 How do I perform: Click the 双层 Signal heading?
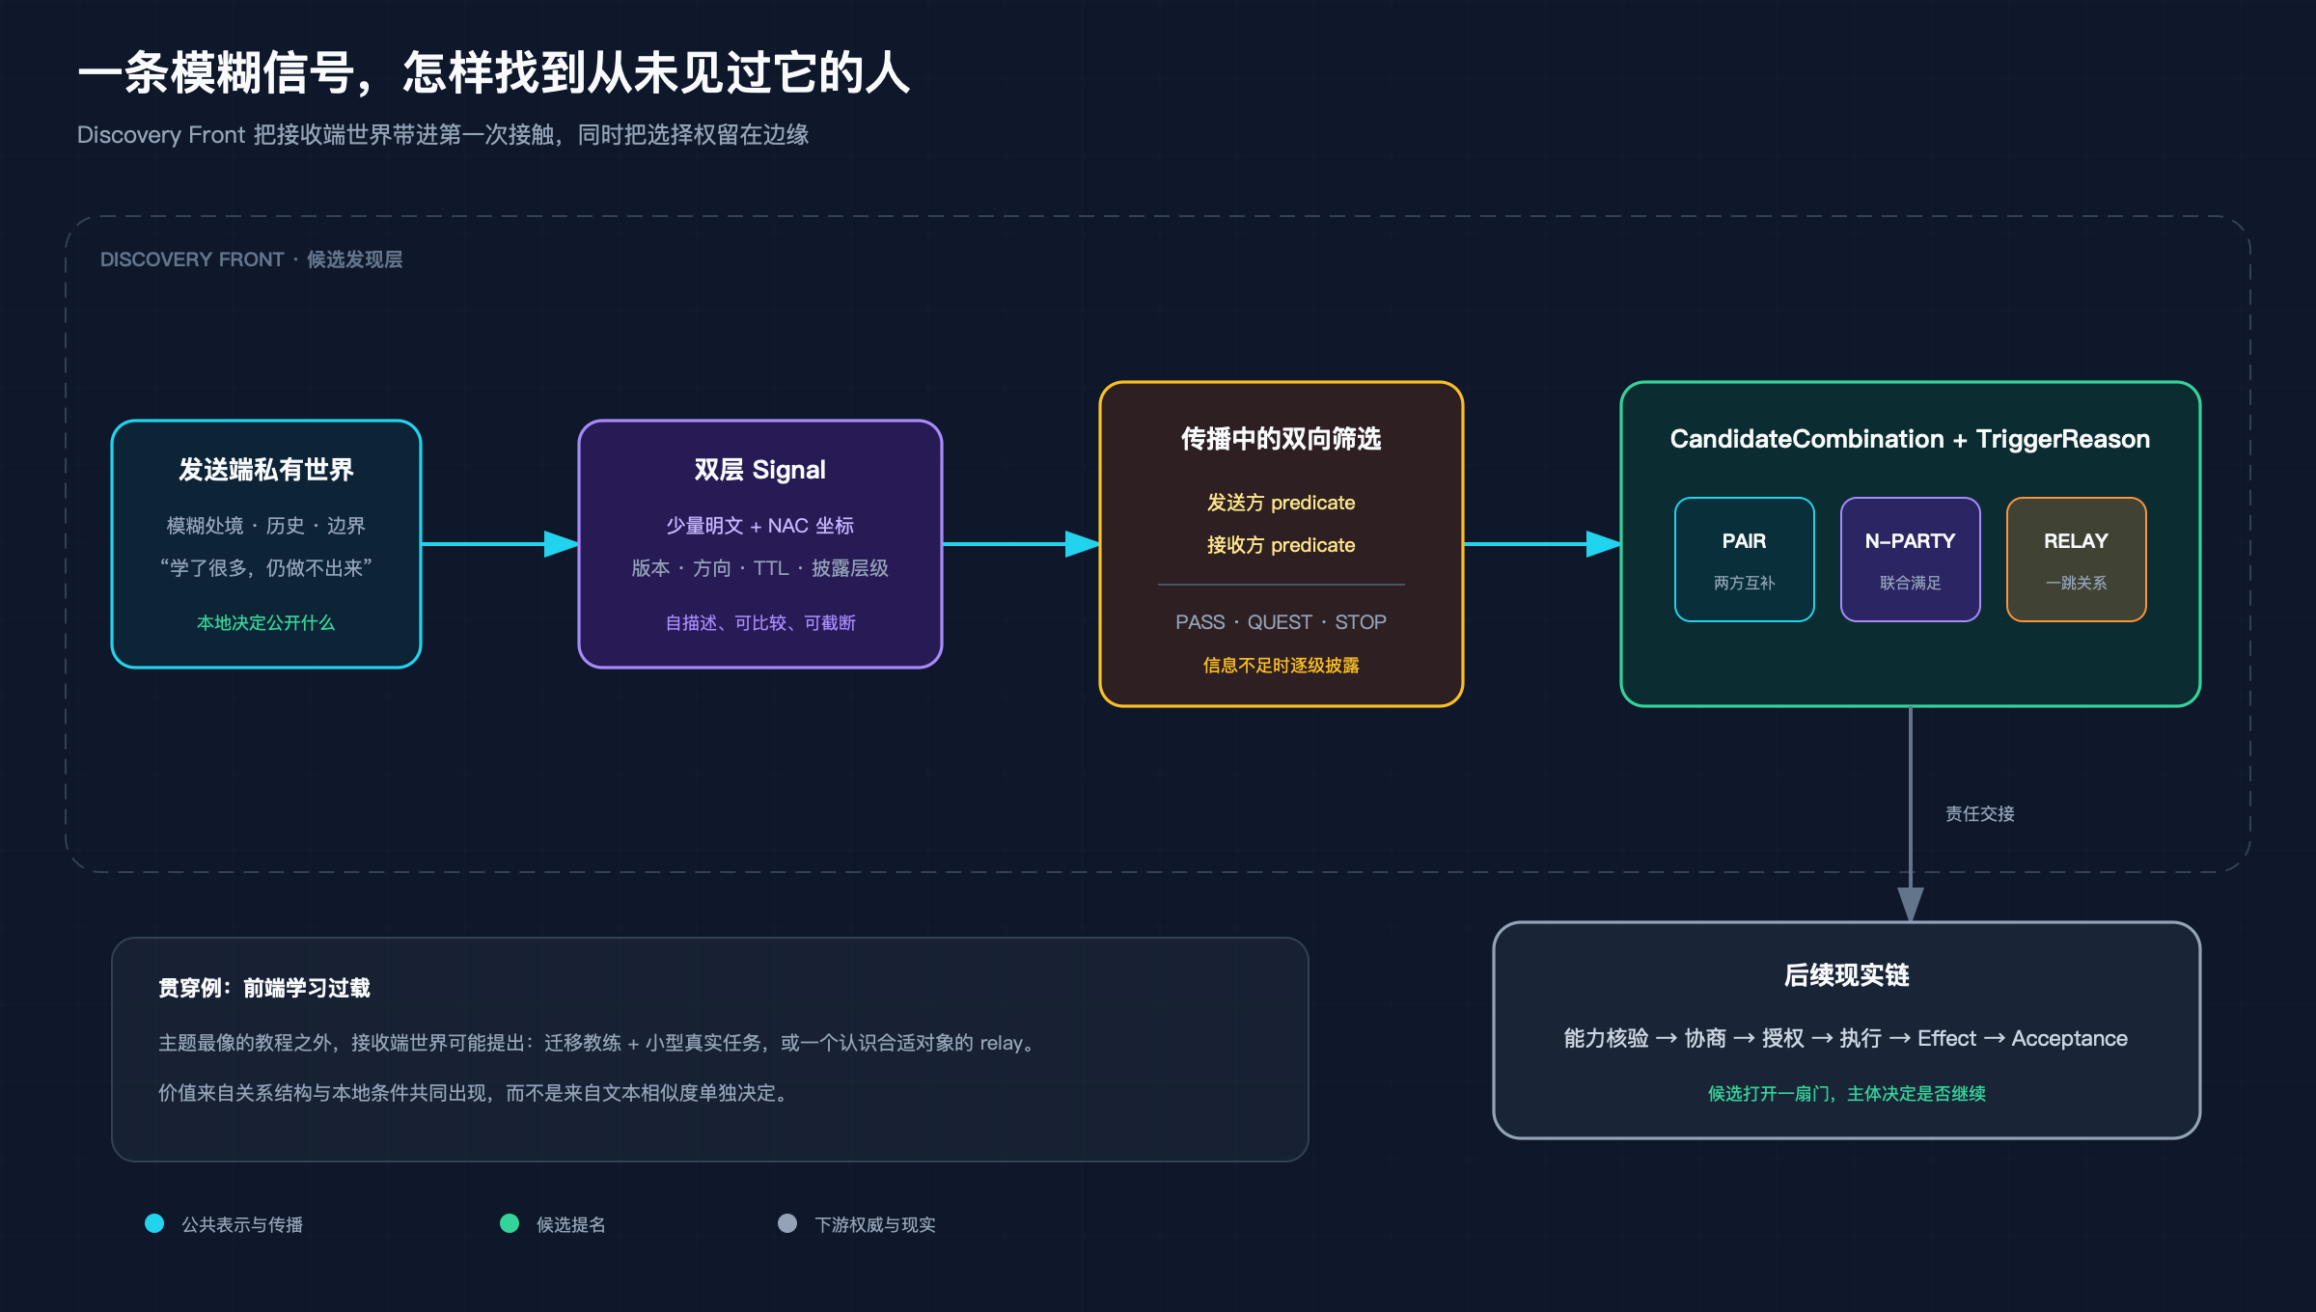coord(760,470)
